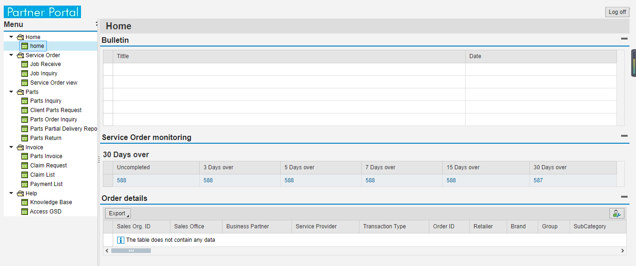Click the Date column header in Bulletin

click(x=541, y=56)
